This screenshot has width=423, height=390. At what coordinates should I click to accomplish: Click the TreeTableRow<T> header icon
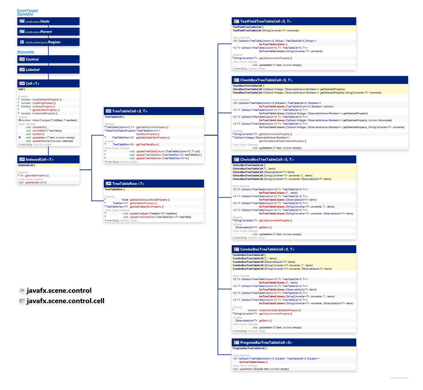pos(108,184)
